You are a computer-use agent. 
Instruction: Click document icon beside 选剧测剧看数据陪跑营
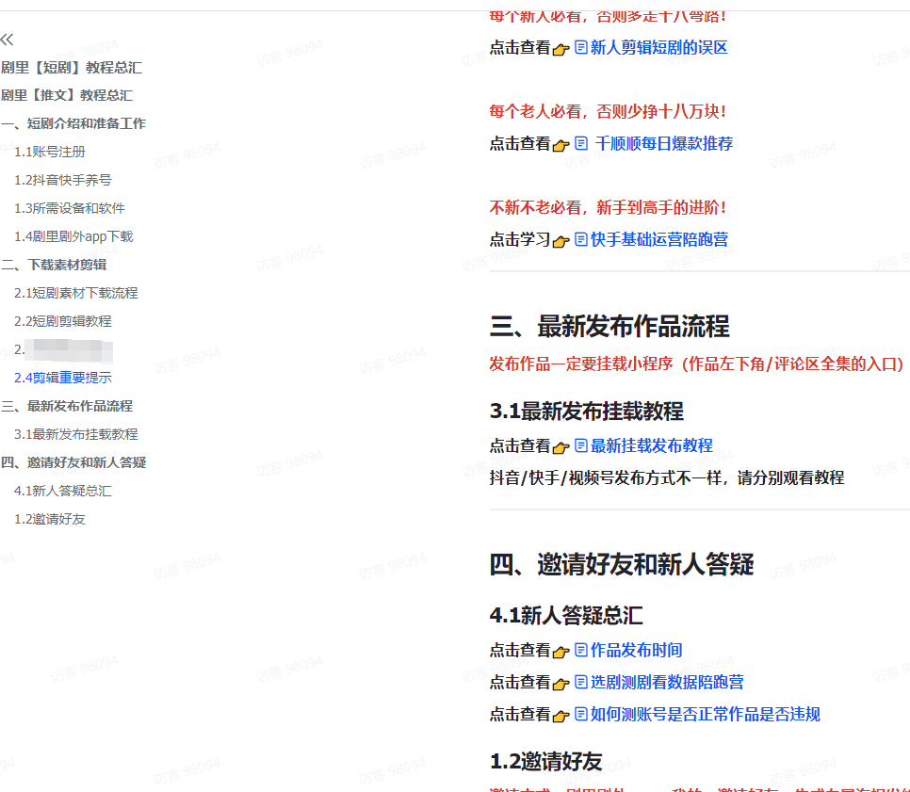pos(581,682)
